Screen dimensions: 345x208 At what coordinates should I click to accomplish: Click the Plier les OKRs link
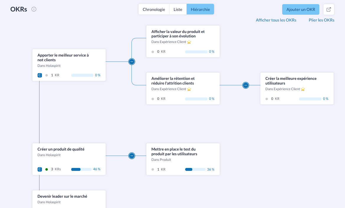tap(321, 20)
